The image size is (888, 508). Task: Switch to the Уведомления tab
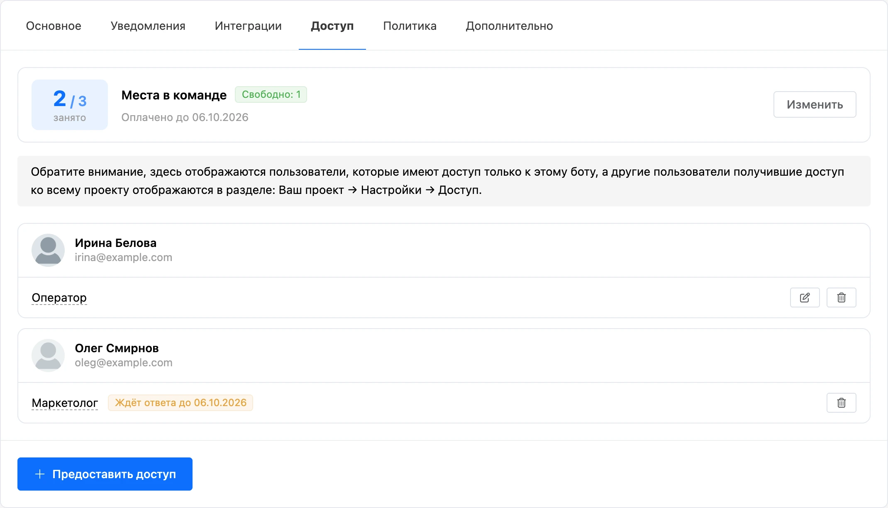click(x=148, y=26)
